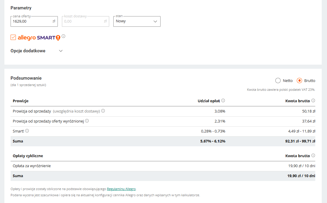The image size is (327, 203).
Task: Click the info icon beside Allegro Smart logo
Action: tap(63, 36)
